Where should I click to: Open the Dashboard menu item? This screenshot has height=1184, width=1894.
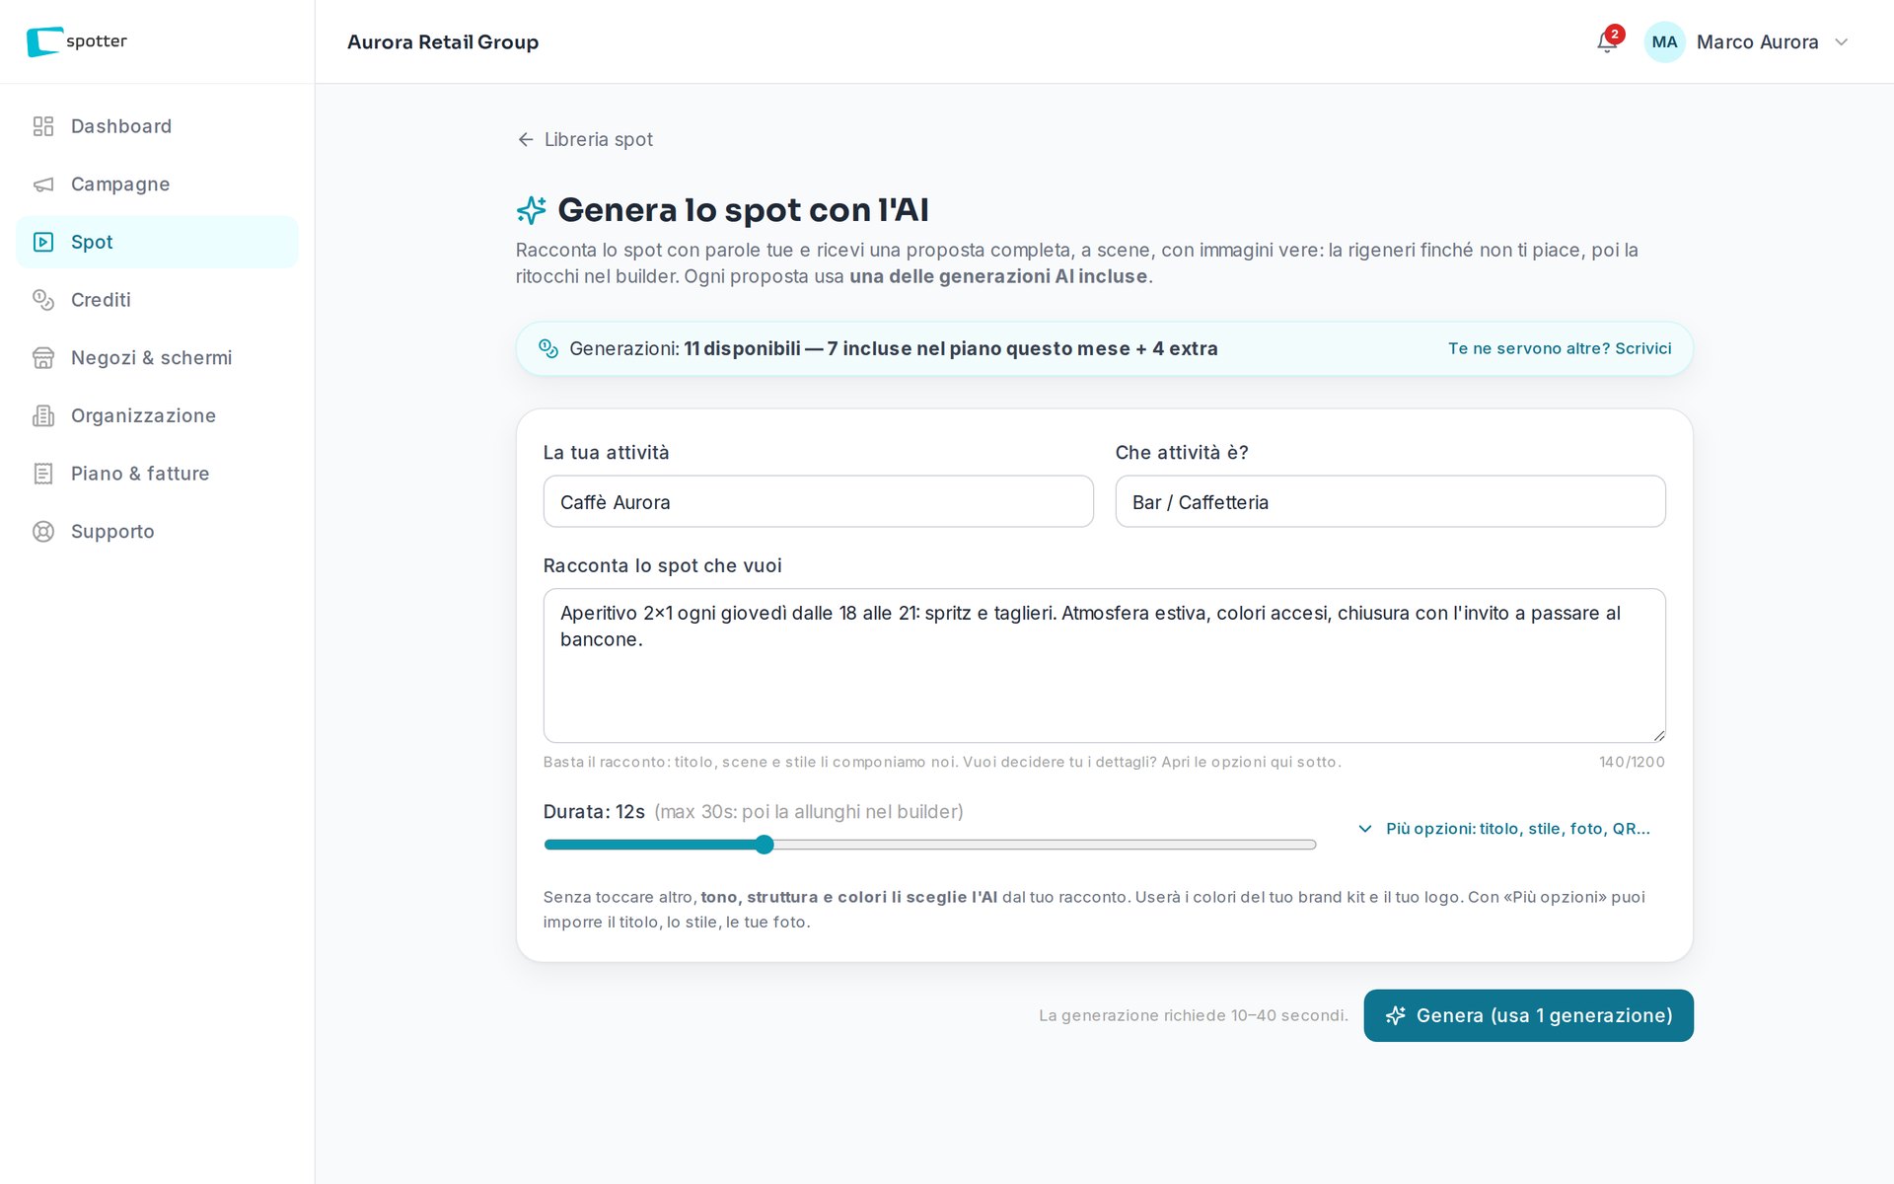[x=157, y=126]
